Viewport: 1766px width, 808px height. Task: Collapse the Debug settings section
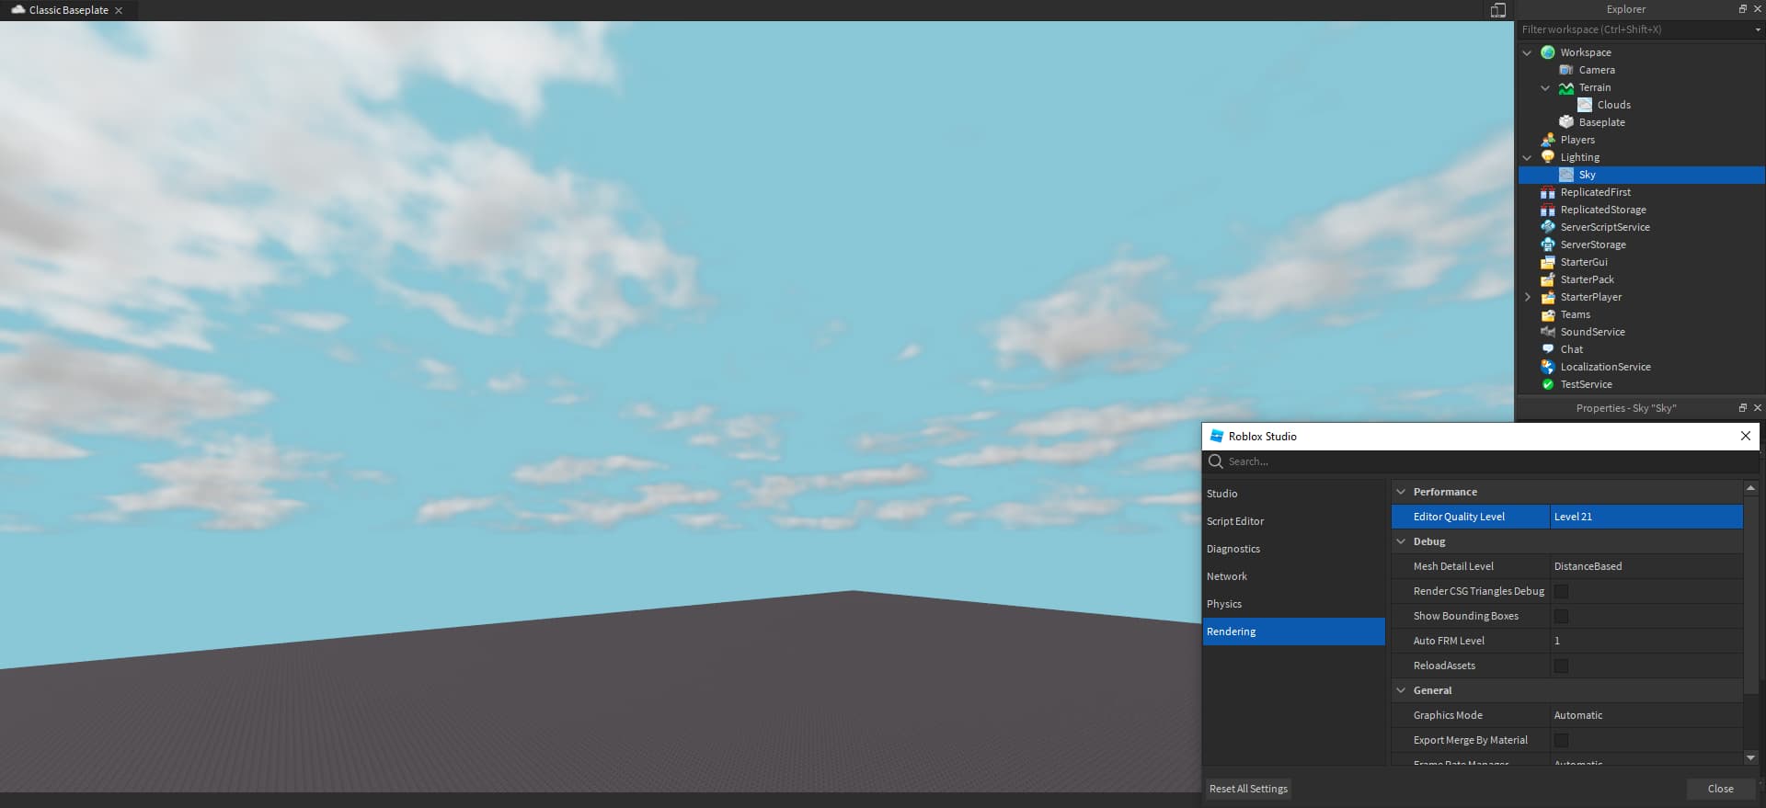point(1401,541)
